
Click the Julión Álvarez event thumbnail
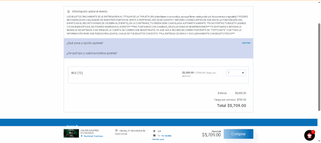pyautogui.click(x=71, y=133)
